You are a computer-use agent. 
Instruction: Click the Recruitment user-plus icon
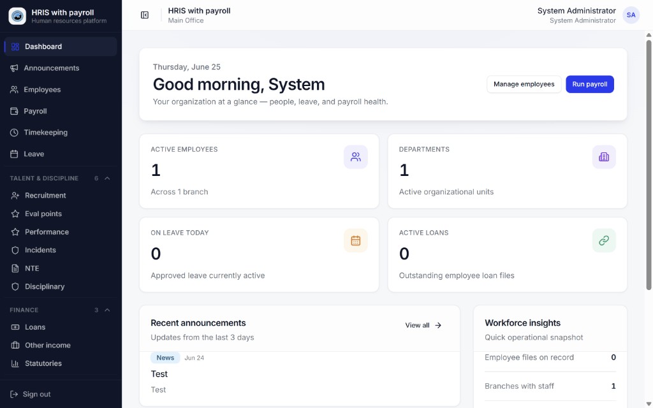click(x=15, y=195)
